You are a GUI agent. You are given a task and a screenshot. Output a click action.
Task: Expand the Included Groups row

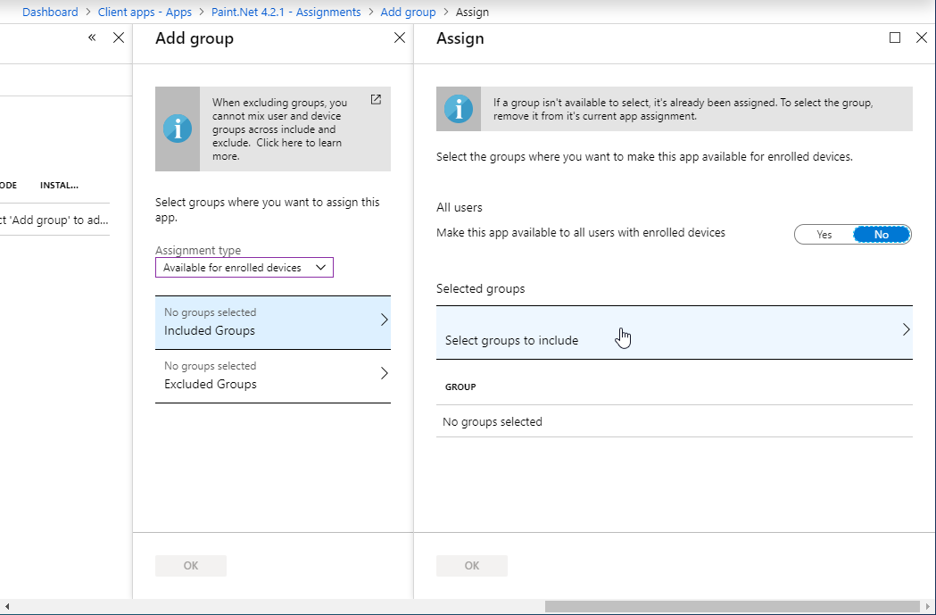click(272, 321)
